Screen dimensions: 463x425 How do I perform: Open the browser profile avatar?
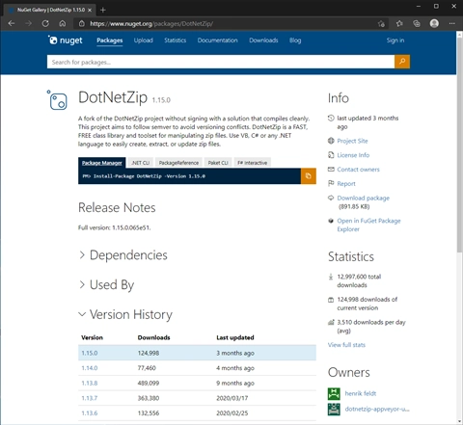coord(434,23)
